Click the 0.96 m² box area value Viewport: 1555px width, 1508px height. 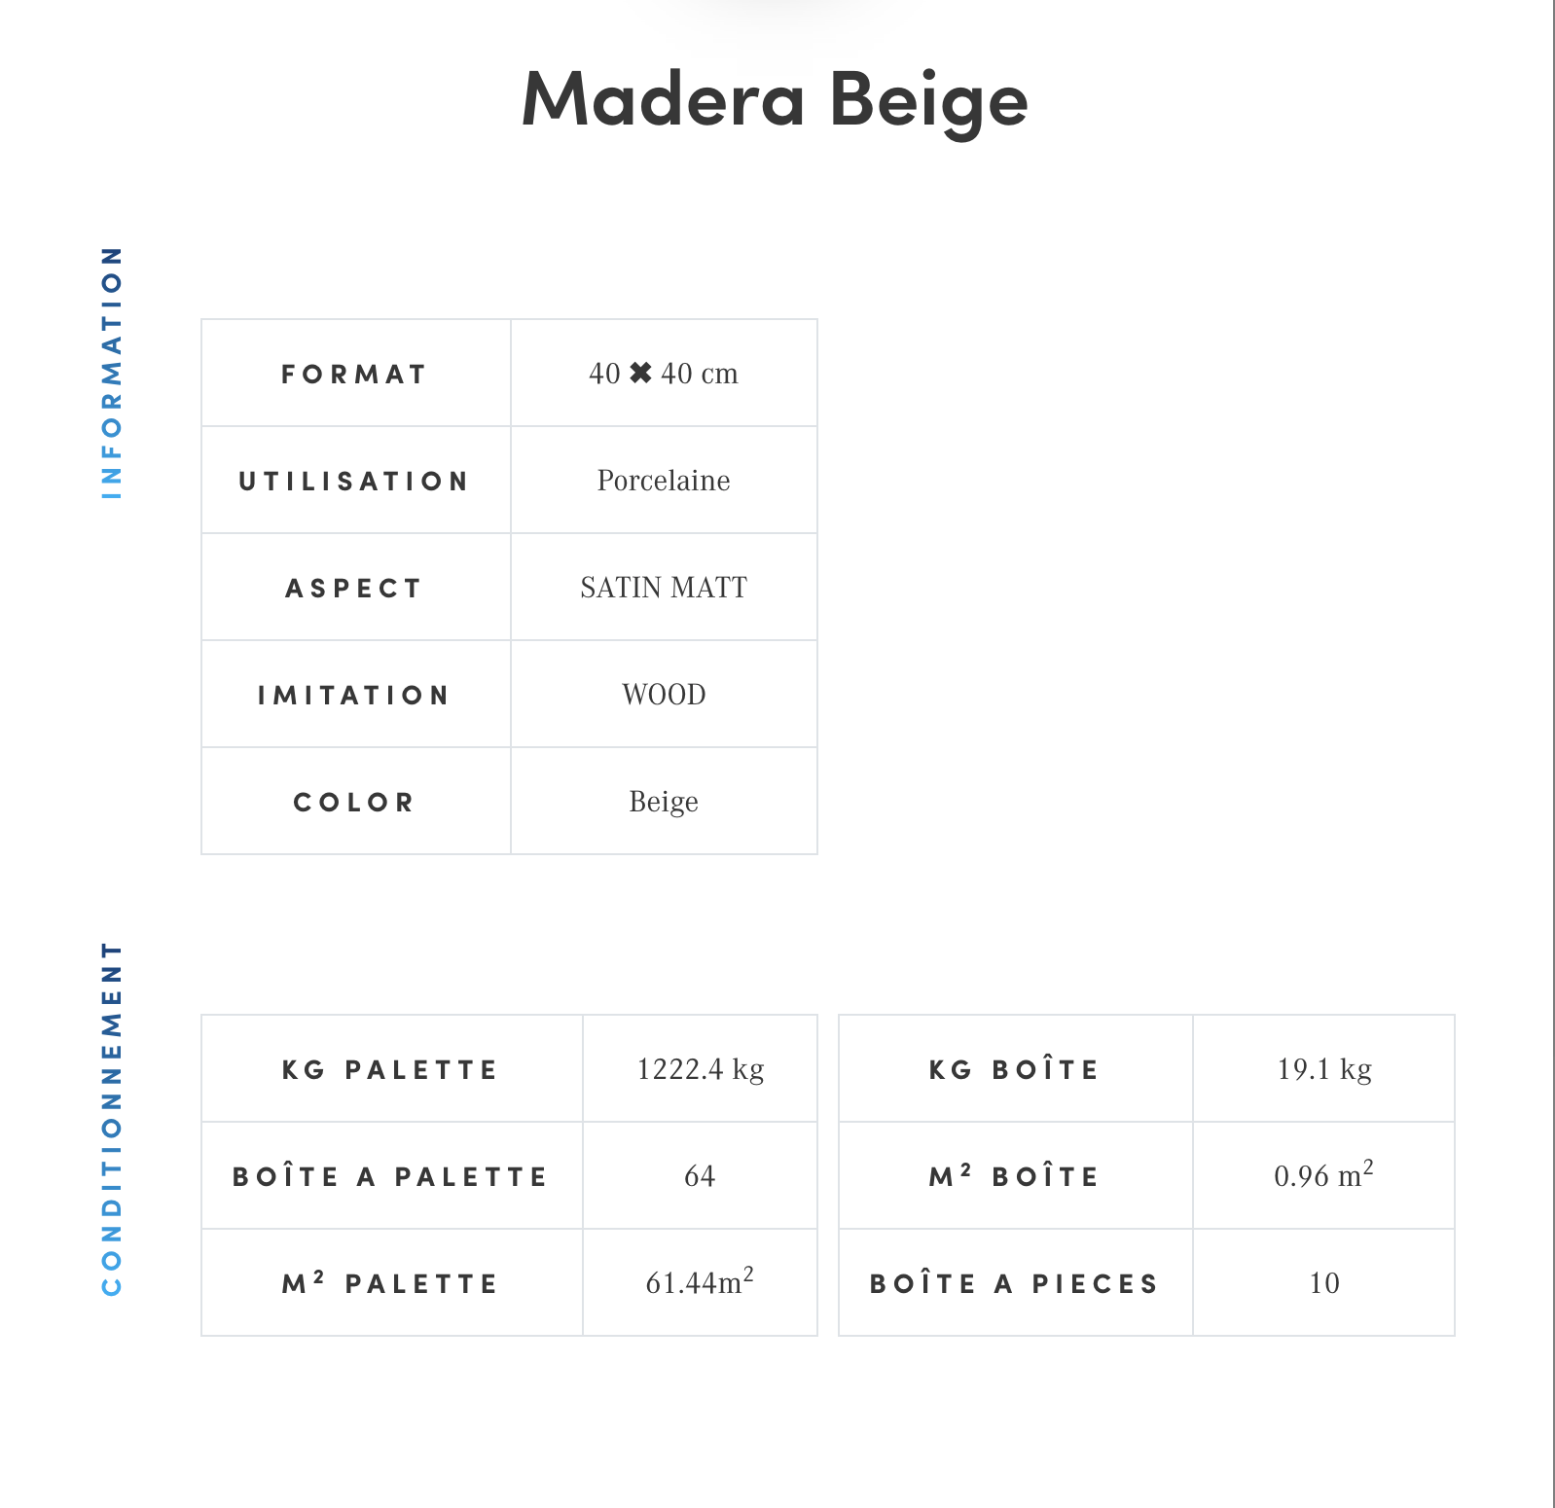[x=1323, y=1175]
